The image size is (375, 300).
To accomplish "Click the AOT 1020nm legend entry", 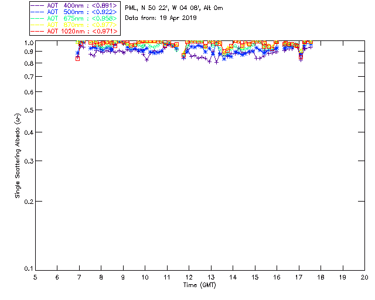I will [74, 31].
